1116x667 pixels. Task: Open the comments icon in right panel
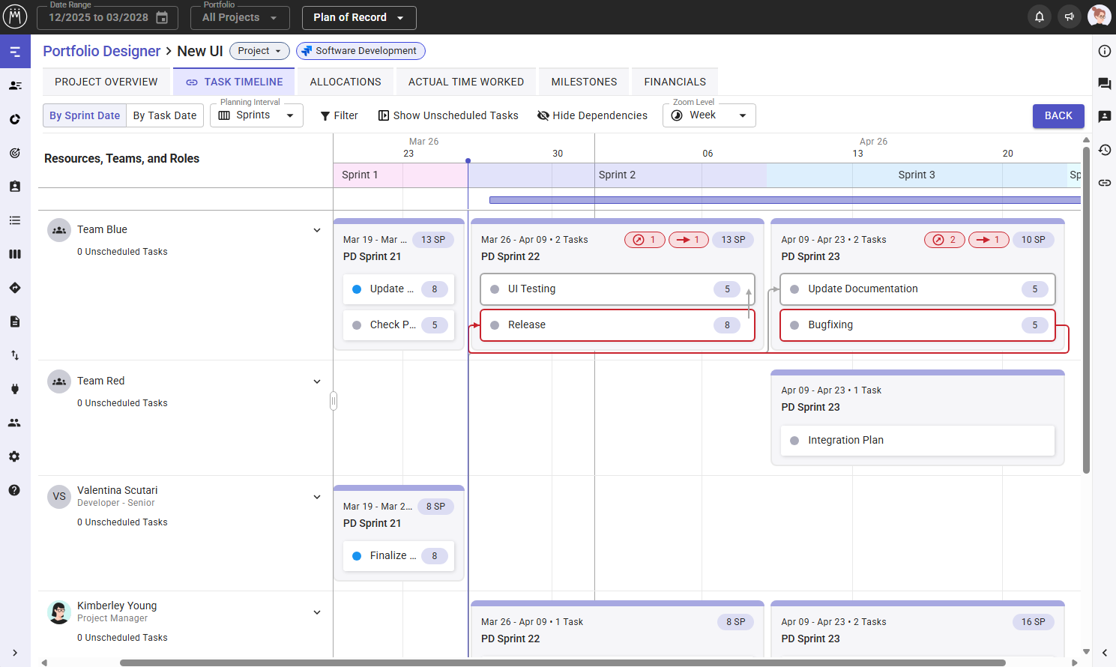click(x=1104, y=84)
